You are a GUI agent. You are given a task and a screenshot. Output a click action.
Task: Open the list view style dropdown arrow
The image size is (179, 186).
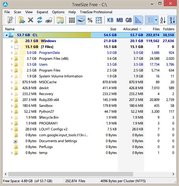[156, 20]
